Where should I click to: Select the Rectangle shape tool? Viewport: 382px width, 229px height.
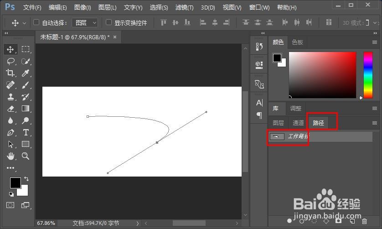click(26, 144)
